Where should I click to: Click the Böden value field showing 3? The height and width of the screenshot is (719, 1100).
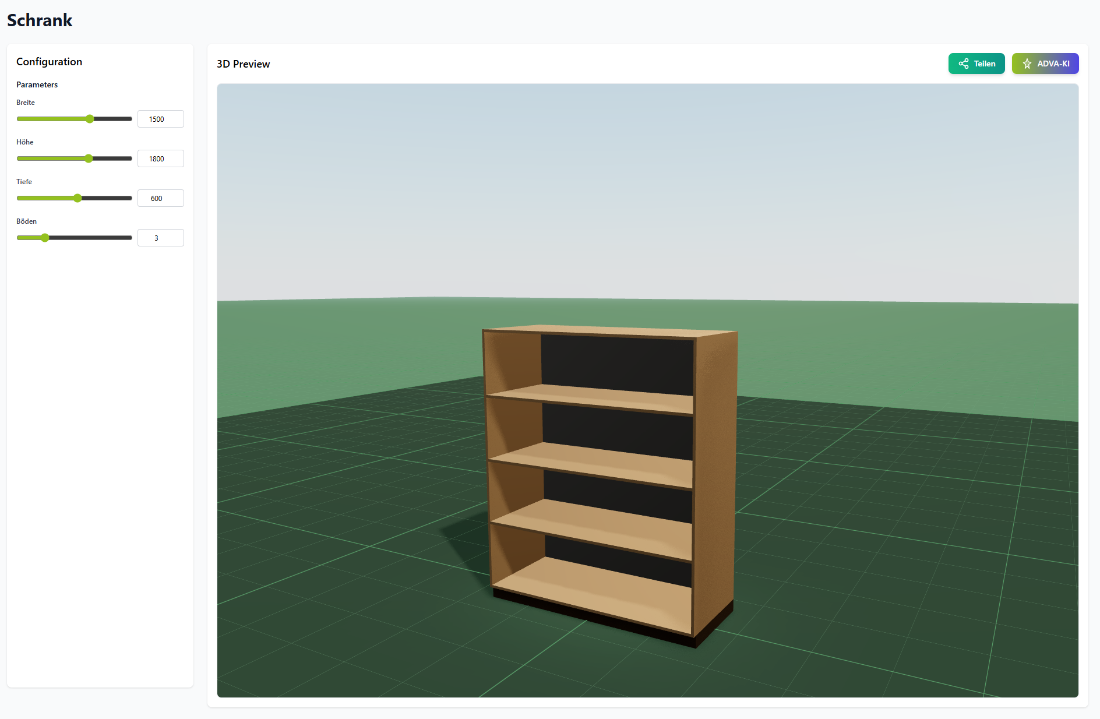click(x=160, y=238)
